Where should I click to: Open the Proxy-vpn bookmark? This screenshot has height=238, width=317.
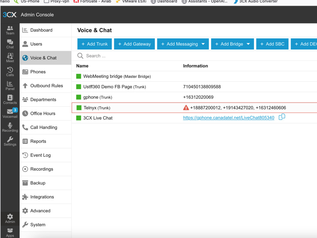point(57,1)
